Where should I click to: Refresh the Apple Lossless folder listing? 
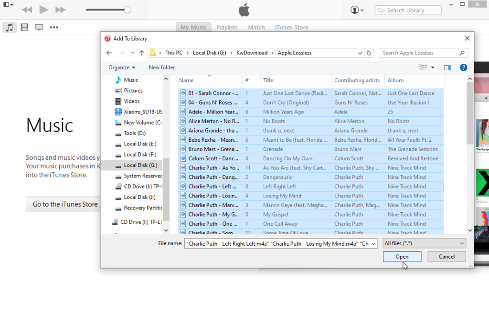coord(369,53)
